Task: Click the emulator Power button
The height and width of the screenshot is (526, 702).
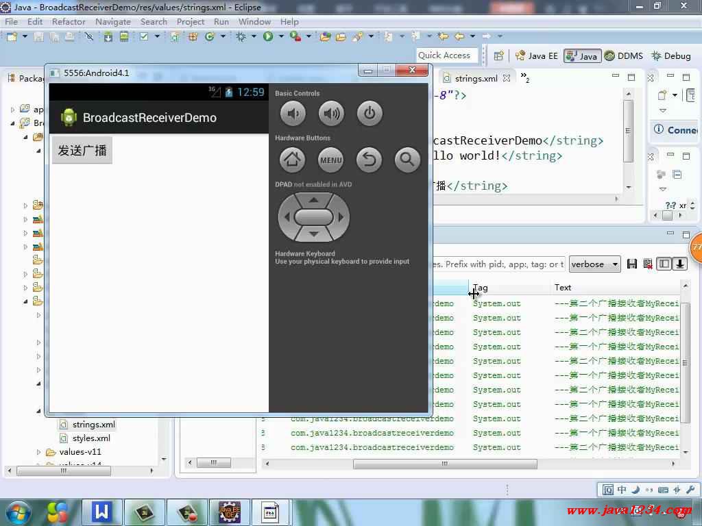Action: [x=370, y=114]
